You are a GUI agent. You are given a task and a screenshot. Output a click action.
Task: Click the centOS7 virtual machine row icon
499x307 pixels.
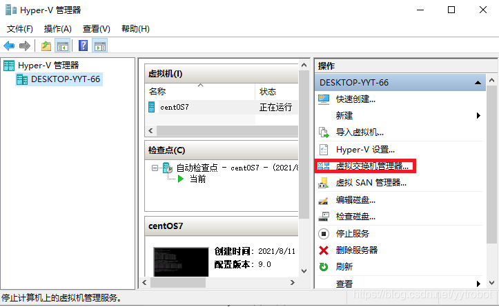coord(152,107)
